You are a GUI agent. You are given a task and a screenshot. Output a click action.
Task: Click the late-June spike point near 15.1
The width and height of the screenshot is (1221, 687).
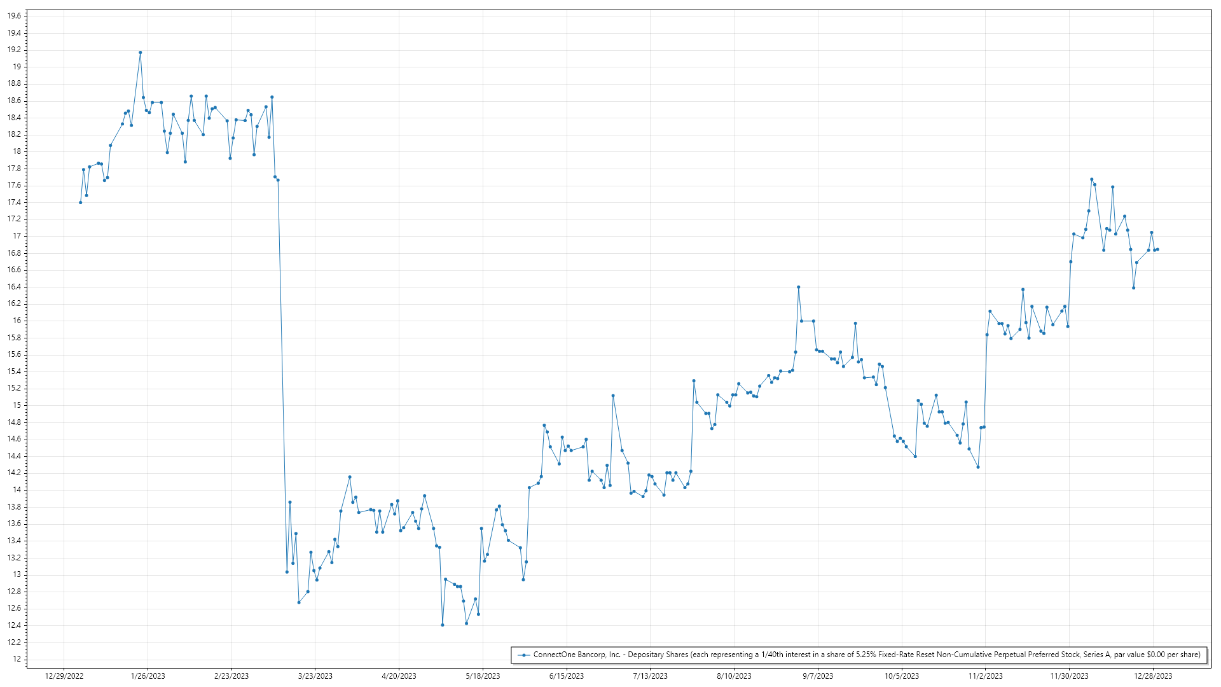coord(613,396)
